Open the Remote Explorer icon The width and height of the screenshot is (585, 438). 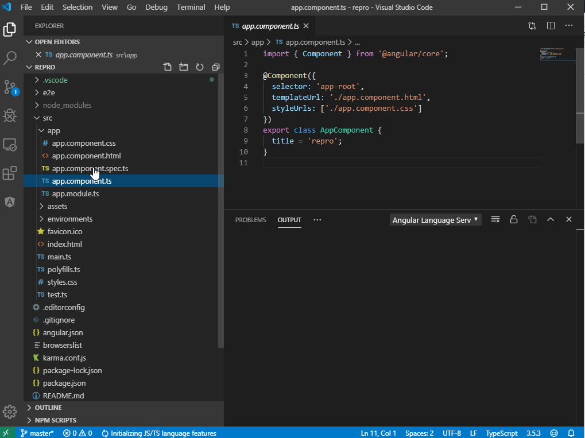point(10,145)
